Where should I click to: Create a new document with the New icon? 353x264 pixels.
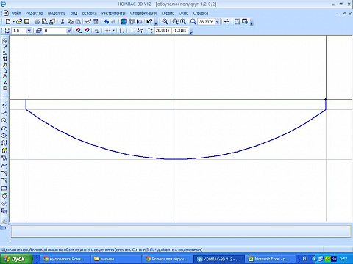point(8,22)
